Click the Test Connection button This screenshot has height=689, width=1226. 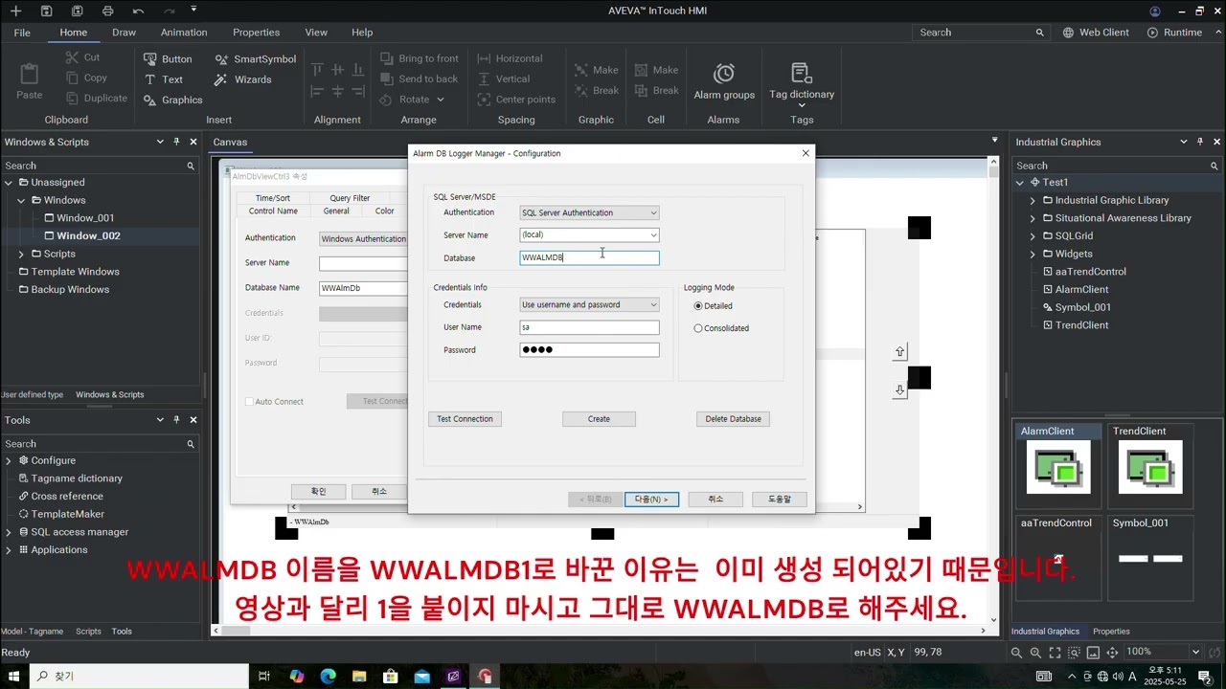465,419
